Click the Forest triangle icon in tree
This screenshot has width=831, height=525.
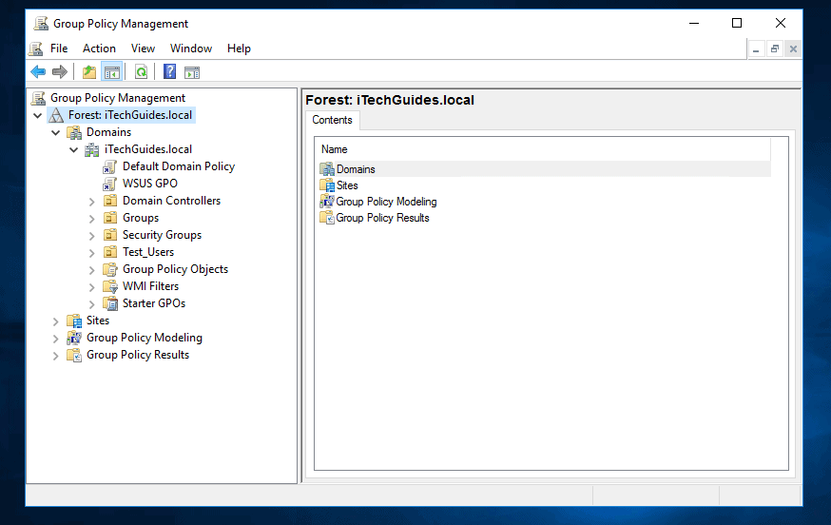(x=56, y=116)
